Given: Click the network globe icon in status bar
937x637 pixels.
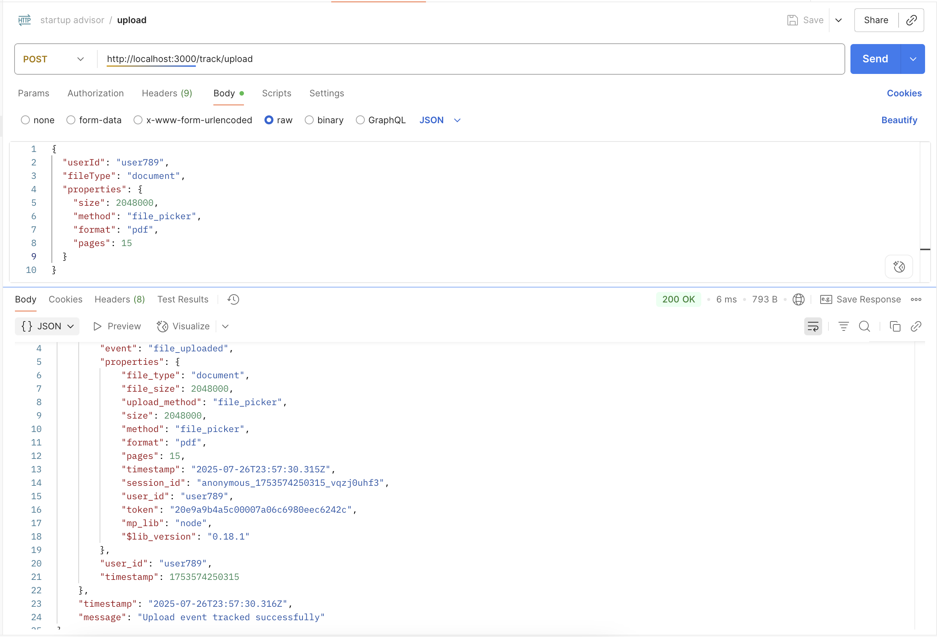Looking at the screenshot, I should point(798,299).
